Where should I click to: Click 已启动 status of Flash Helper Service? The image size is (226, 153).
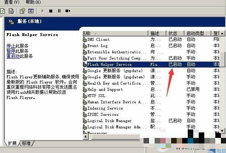[x=175, y=64]
